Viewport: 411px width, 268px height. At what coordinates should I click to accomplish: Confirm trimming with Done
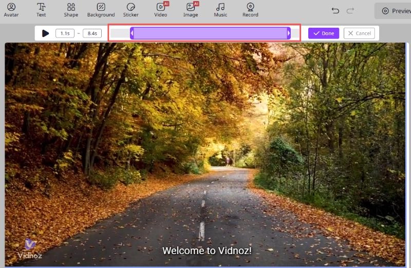324,33
